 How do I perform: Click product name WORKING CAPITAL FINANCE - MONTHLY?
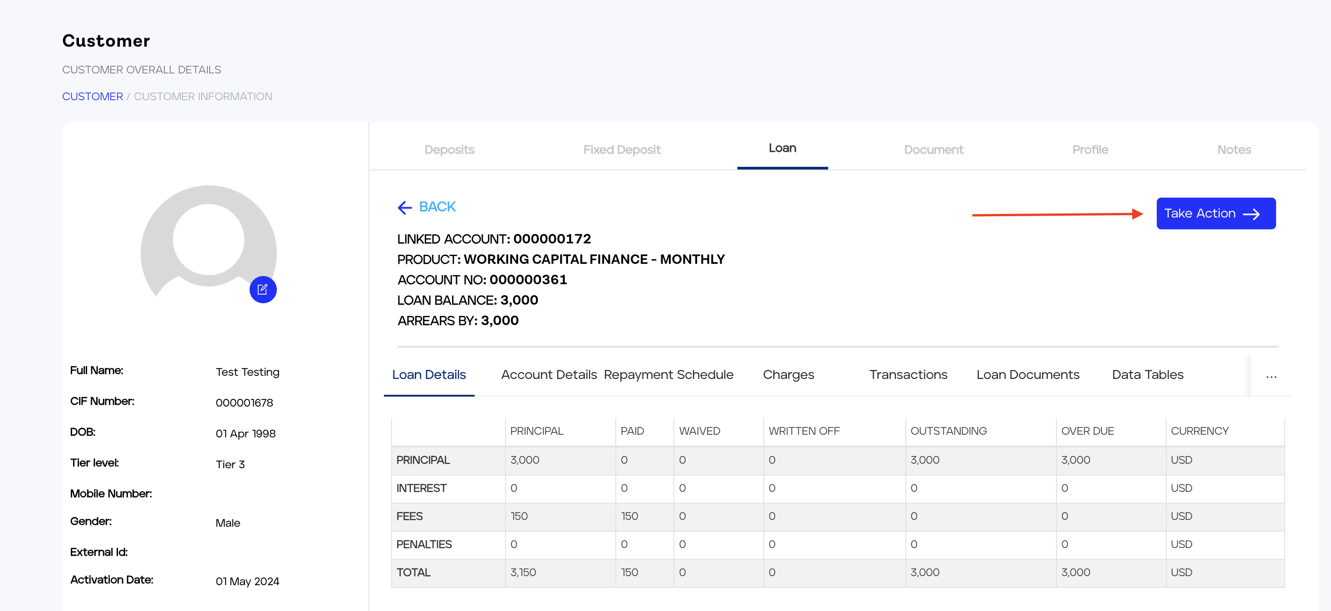click(594, 259)
